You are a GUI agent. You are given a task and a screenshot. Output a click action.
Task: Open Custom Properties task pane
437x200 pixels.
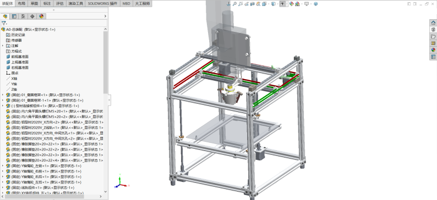[x=433, y=57]
